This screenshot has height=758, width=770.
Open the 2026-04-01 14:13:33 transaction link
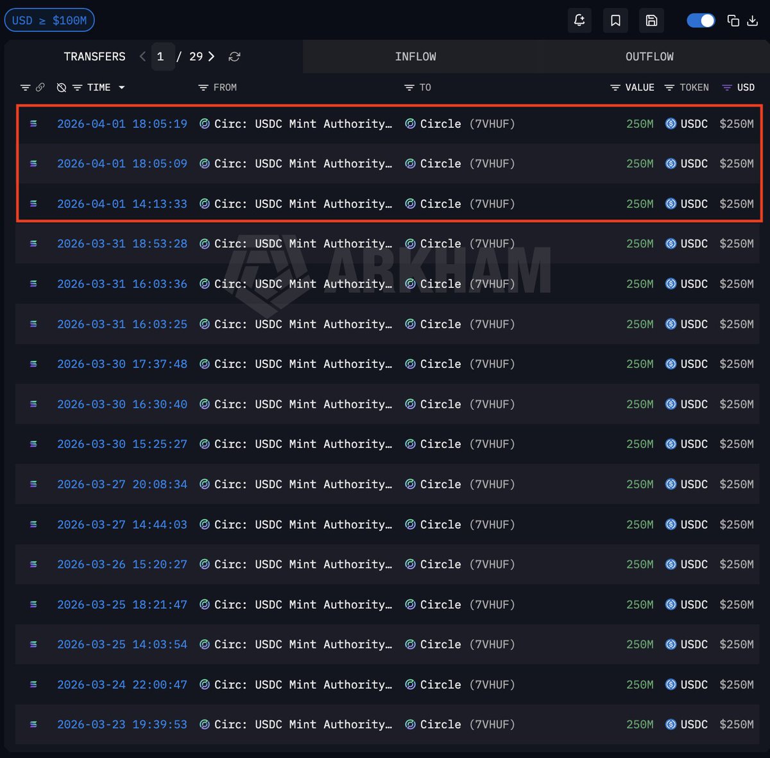122,204
